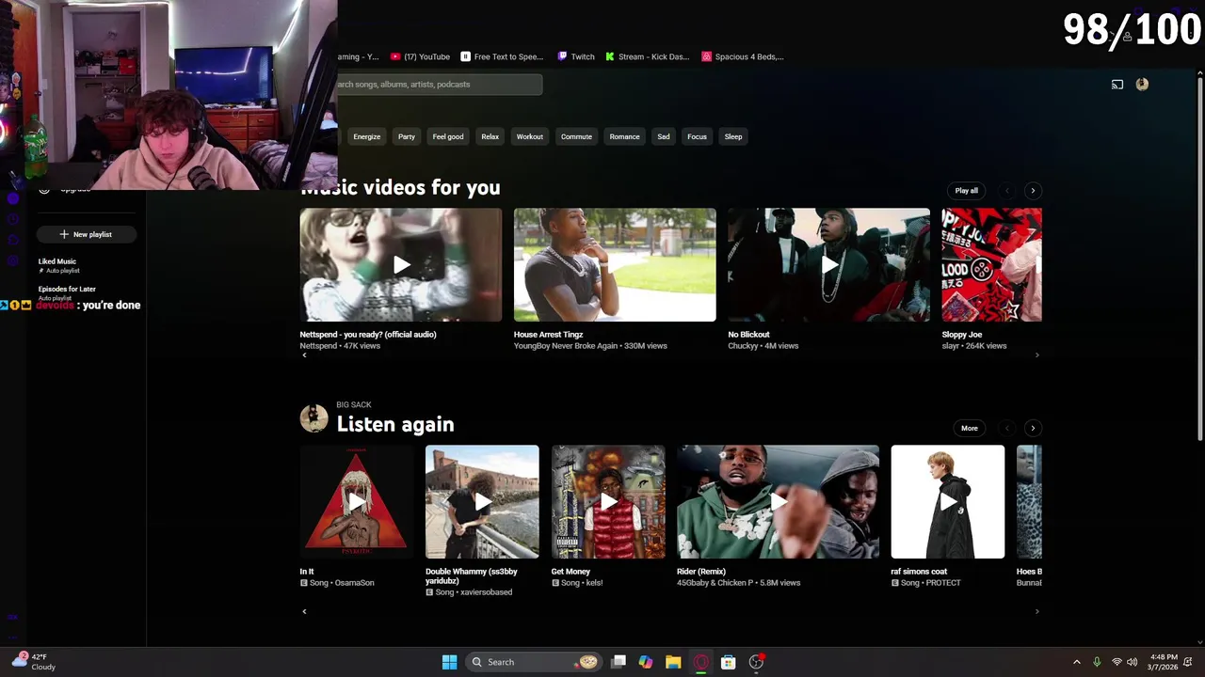1205x677 pixels.
Task: Open notification bell in system tray
Action: coord(1189,662)
